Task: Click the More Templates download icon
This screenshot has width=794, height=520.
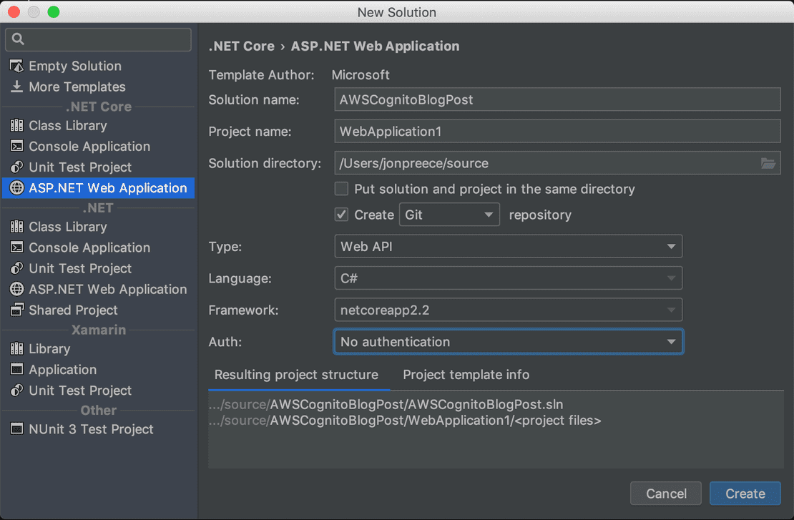Action: point(16,87)
